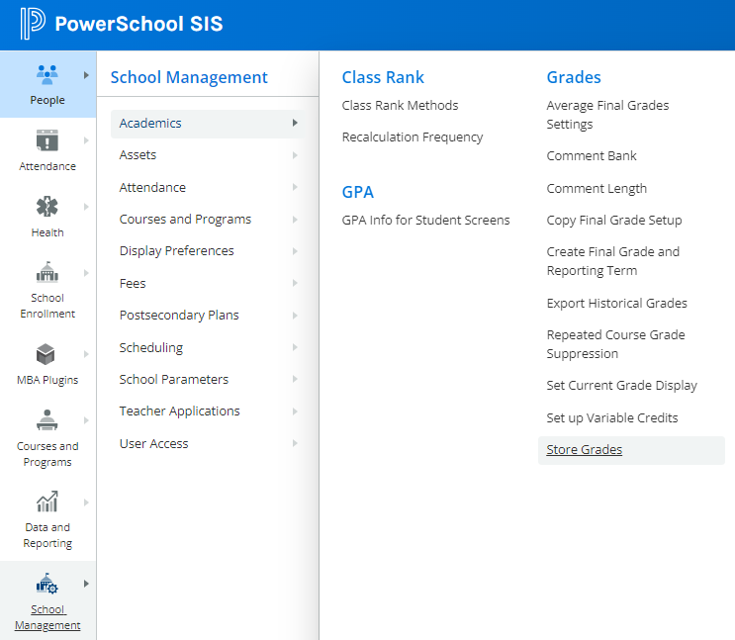Click the arrow beside Scheduling
The image size is (735, 640).
(x=295, y=347)
